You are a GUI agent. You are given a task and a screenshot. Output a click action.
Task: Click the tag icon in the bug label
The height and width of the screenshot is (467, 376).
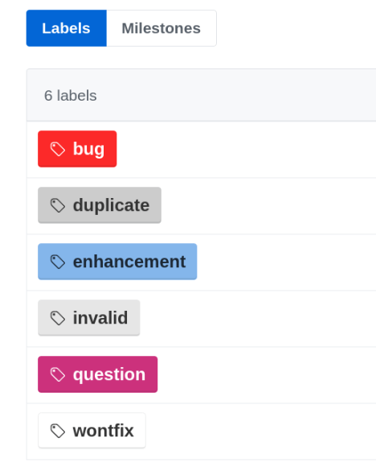[57, 149]
